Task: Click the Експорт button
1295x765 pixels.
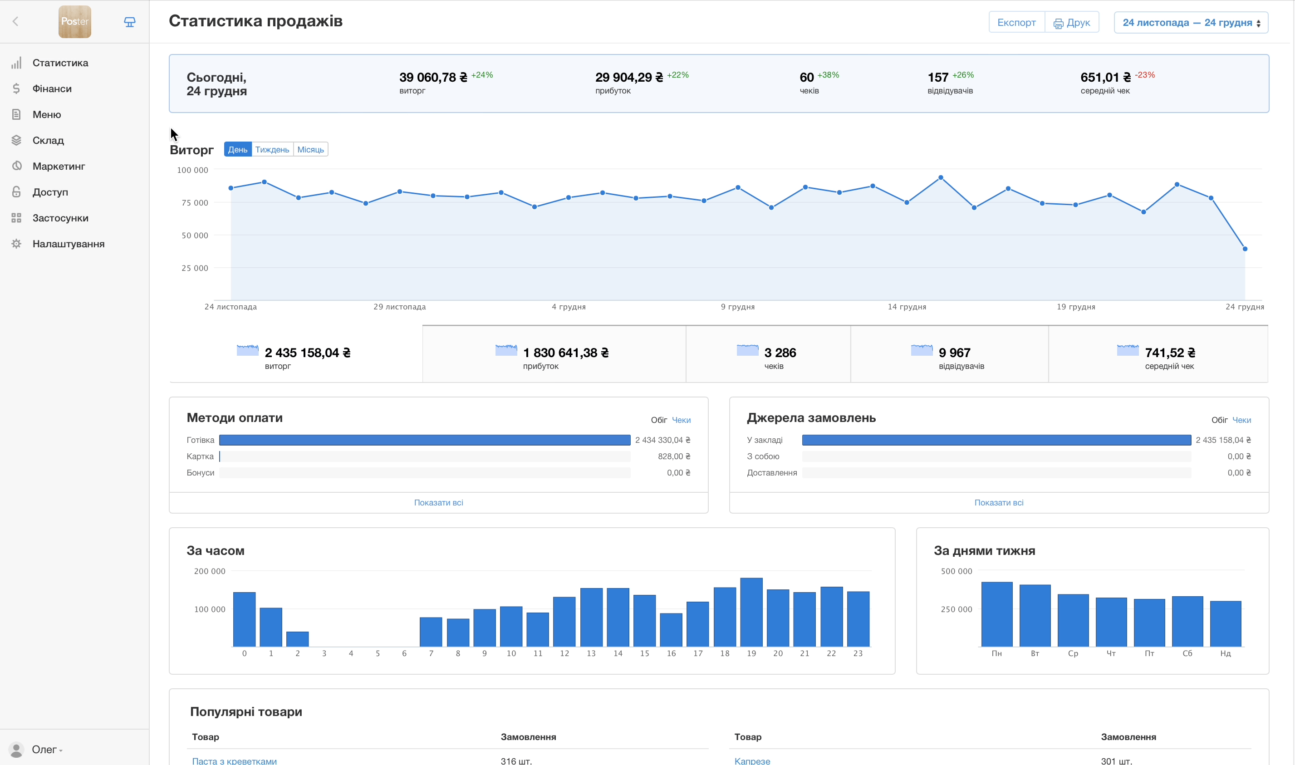Action: [x=1016, y=23]
